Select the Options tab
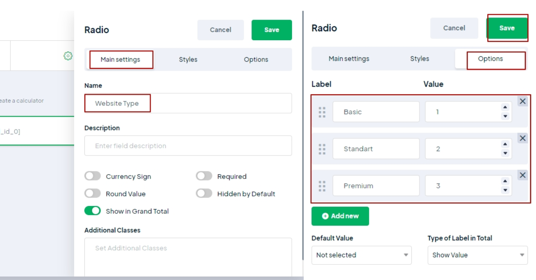This screenshot has height=280, width=536. point(491,59)
